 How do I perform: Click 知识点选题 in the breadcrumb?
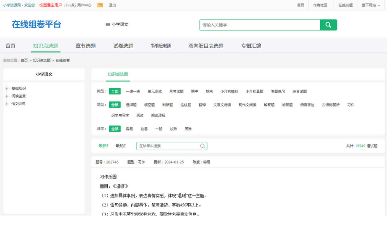pos(42,60)
